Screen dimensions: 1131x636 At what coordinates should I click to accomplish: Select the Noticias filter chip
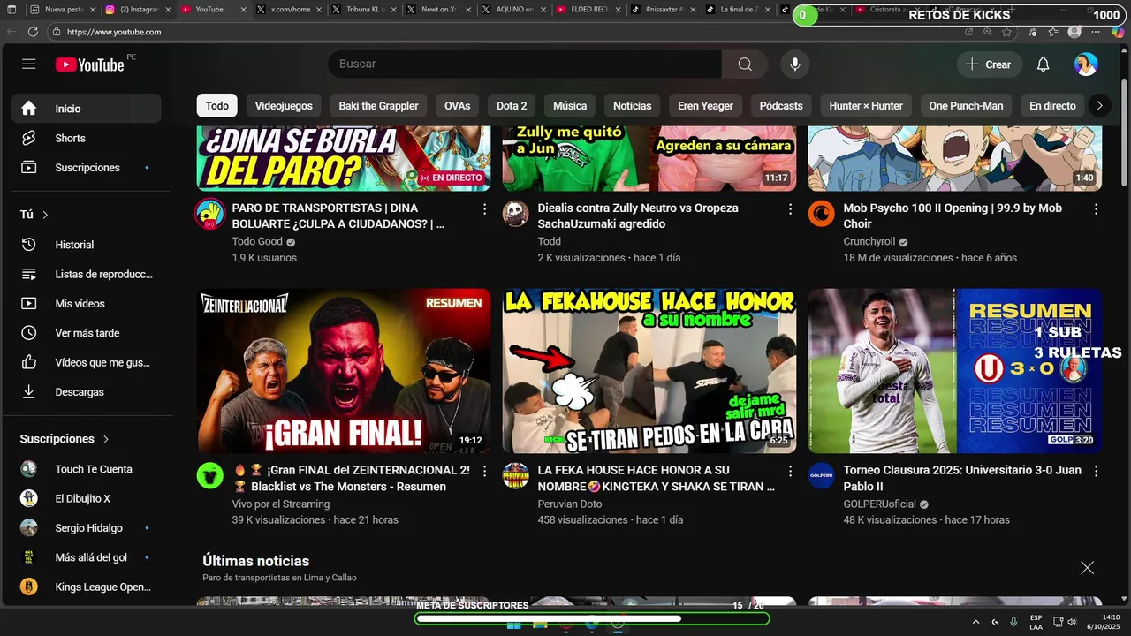[x=632, y=106]
